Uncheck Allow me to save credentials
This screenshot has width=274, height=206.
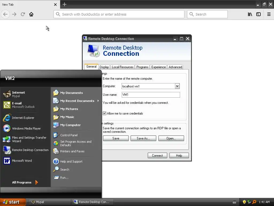[x=105, y=113]
